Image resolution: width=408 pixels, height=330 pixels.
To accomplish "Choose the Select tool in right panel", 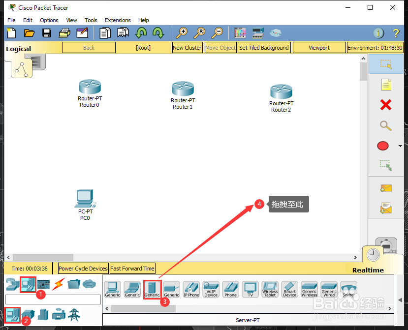I will (386, 64).
